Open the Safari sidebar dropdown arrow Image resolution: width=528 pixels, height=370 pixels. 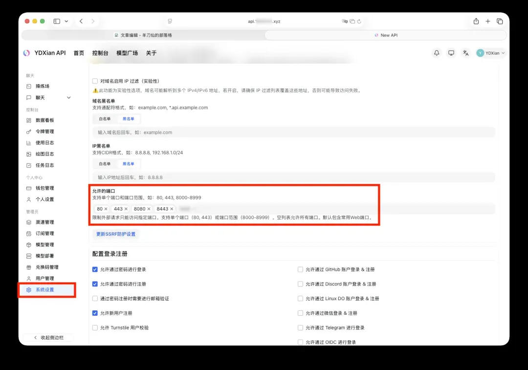pos(66,22)
